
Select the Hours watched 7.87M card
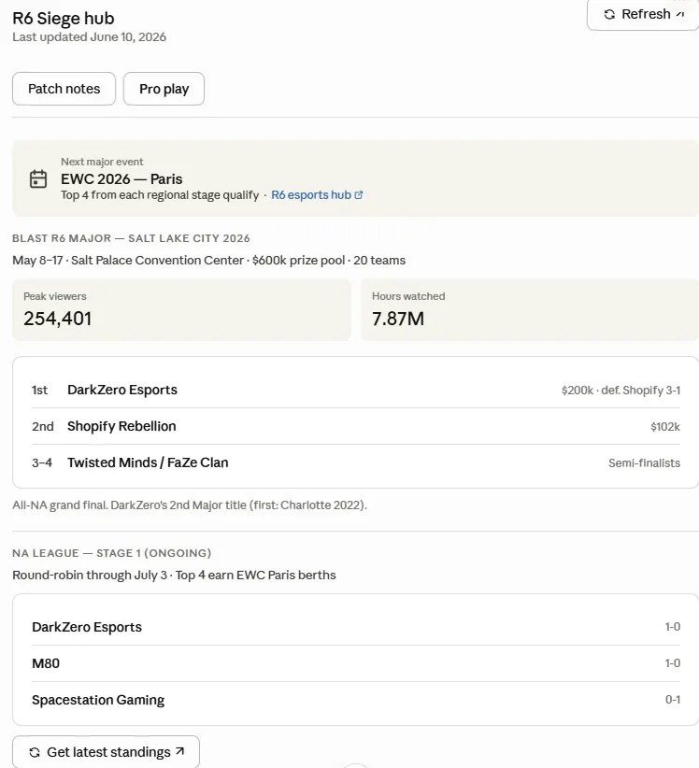(530, 309)
